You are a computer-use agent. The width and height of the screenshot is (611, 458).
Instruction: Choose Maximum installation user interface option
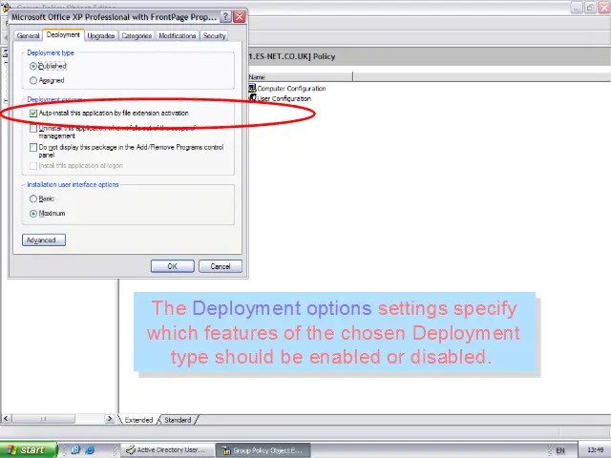[34, 214]
